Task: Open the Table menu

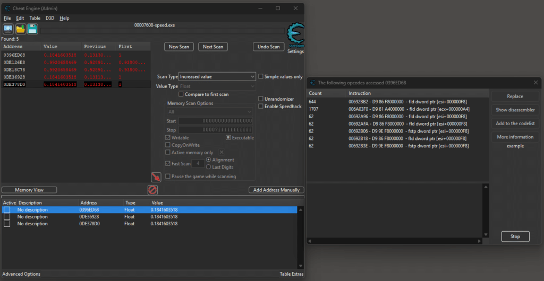Action: click(35, 18)
